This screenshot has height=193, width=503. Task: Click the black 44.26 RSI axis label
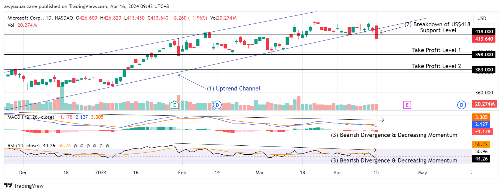click(481, 159)
